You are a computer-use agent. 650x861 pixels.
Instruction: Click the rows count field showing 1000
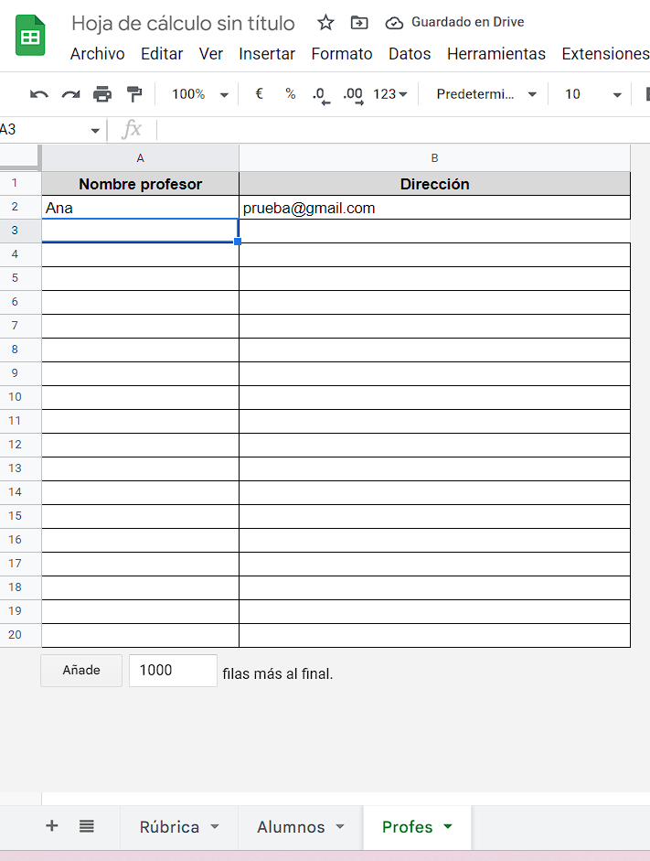pyautogui.click(x=174, y=671)
